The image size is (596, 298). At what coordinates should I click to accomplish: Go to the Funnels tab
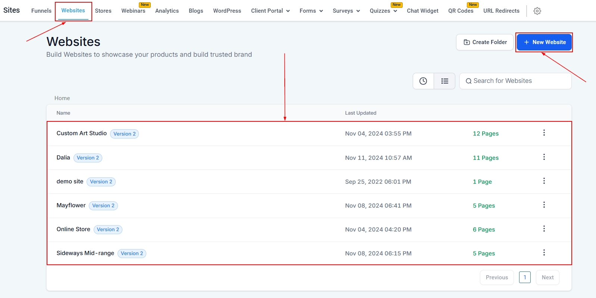click(x=41, y=11)
